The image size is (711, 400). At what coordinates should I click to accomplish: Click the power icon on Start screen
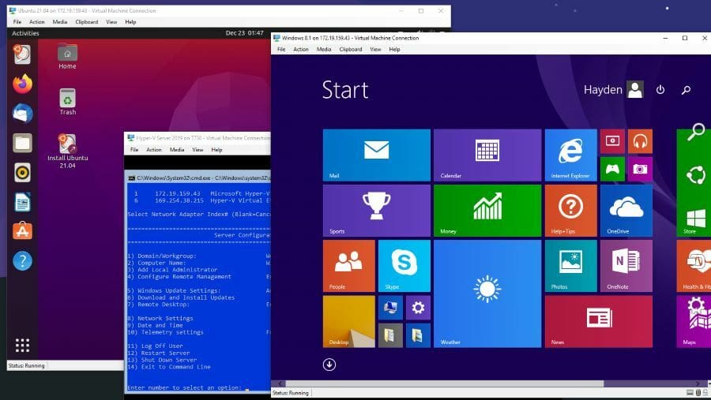pyautogui.click(x=660, y=90)
